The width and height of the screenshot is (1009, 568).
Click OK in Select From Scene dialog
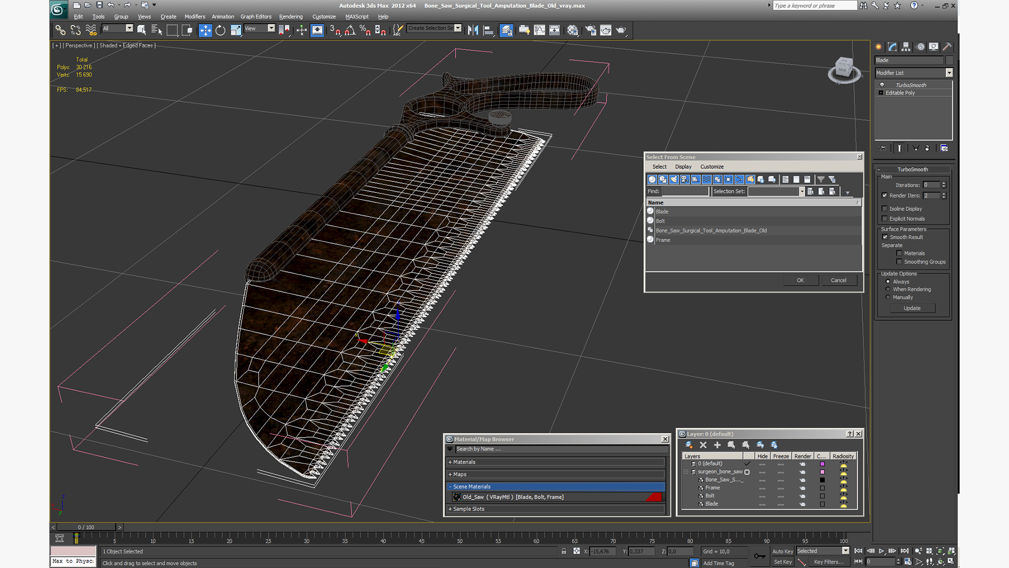tap(800, 280)
